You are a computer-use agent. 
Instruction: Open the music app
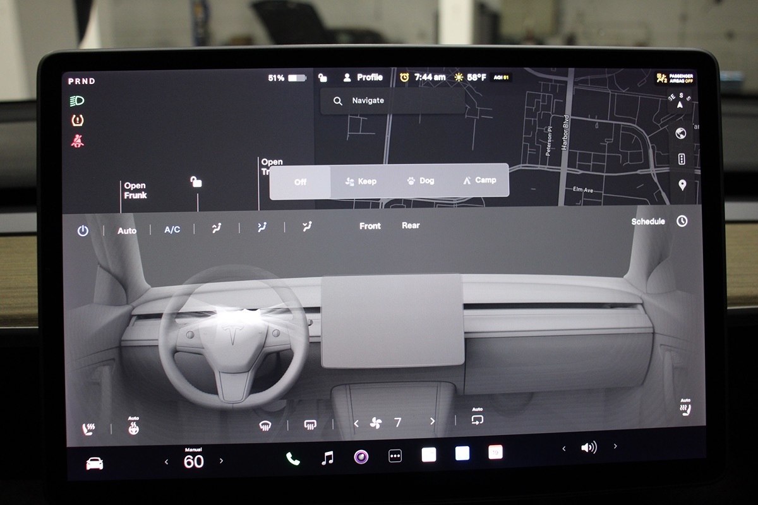pos(327,458)
